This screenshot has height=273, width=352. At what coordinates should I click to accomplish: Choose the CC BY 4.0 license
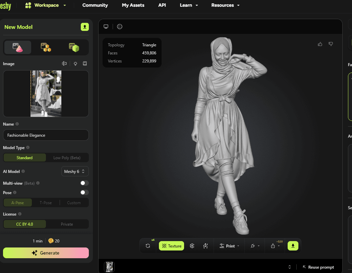pyautogui.click(x=24, y=224)
